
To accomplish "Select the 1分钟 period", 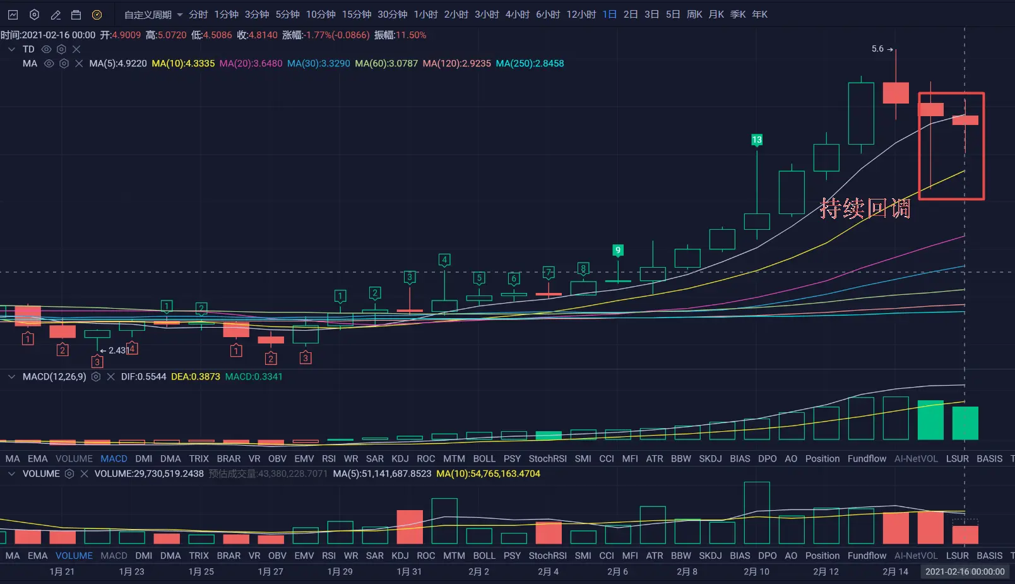I will [226, 15].
